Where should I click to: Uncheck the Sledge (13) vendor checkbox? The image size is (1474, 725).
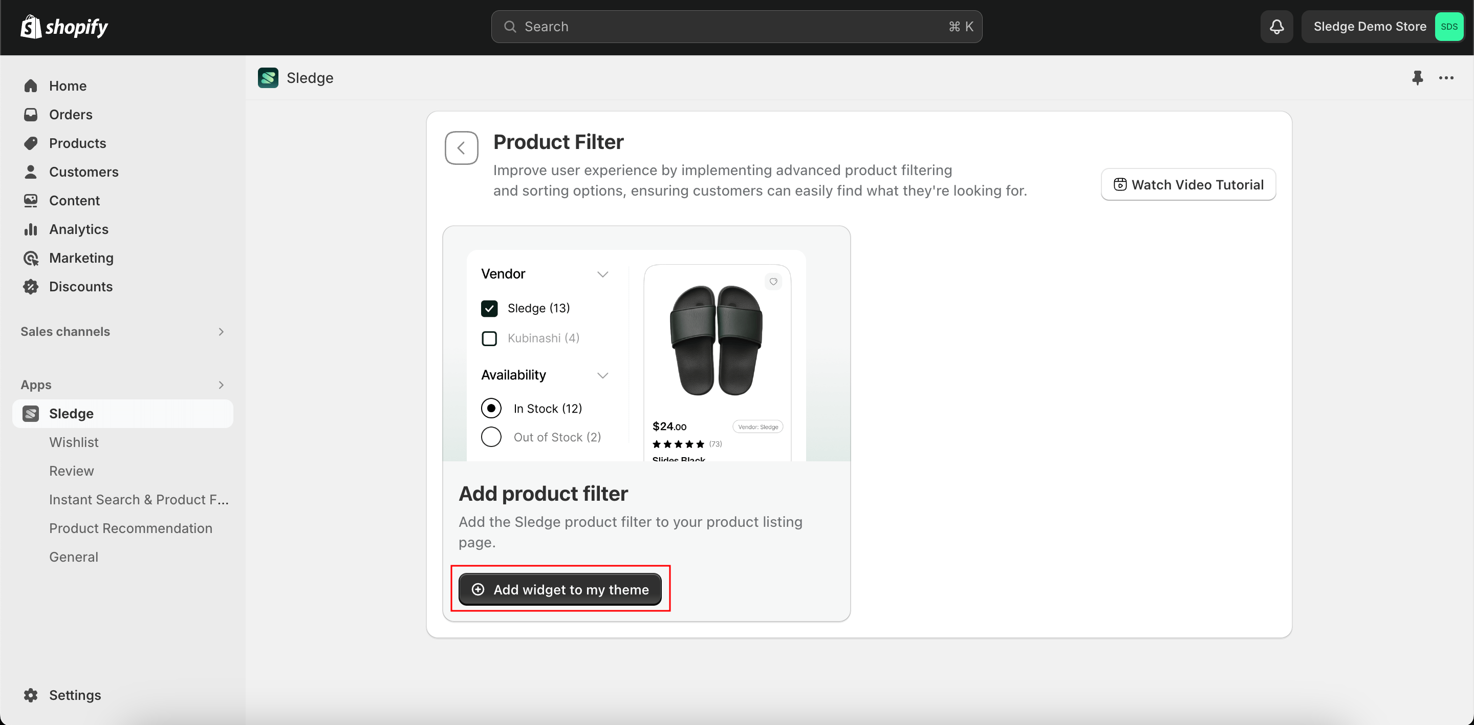489,308
